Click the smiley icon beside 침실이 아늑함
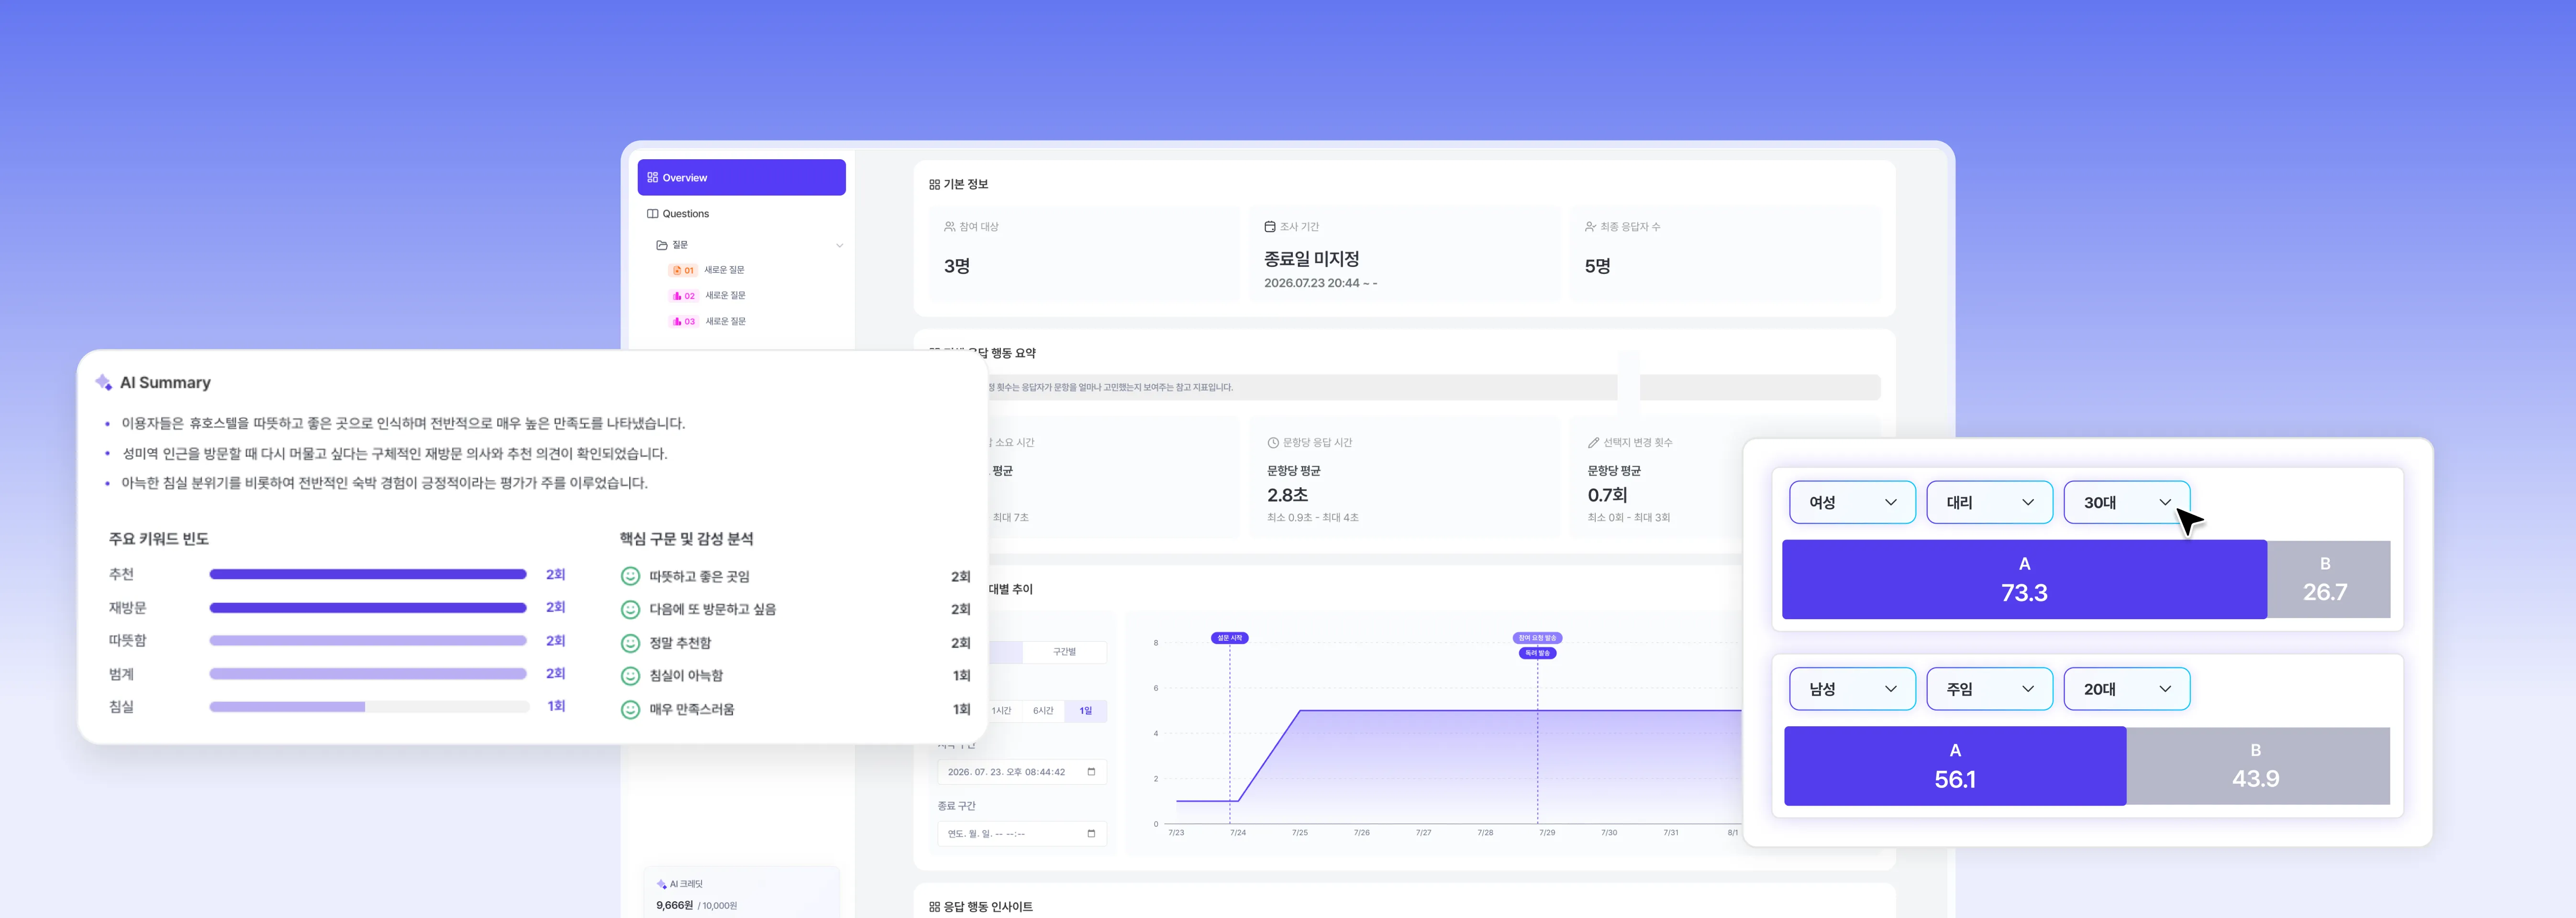The height and width of the screenshot is (918, 2576). pos(630,676)
